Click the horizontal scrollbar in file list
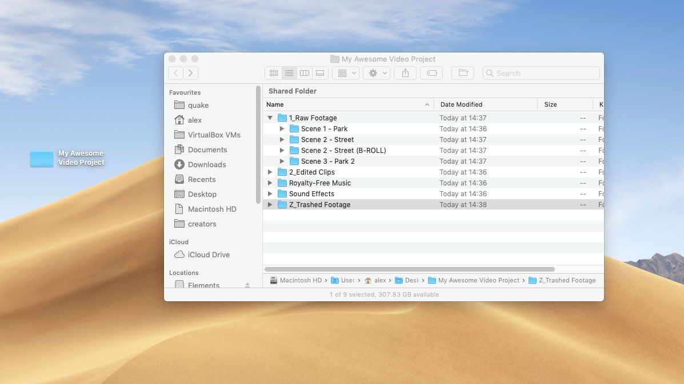The width and height of the screenshot is (684, 384). [409, 269]
